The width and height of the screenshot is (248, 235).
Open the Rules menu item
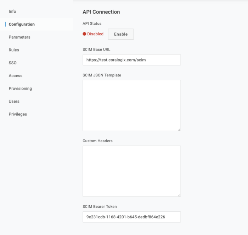14,50
